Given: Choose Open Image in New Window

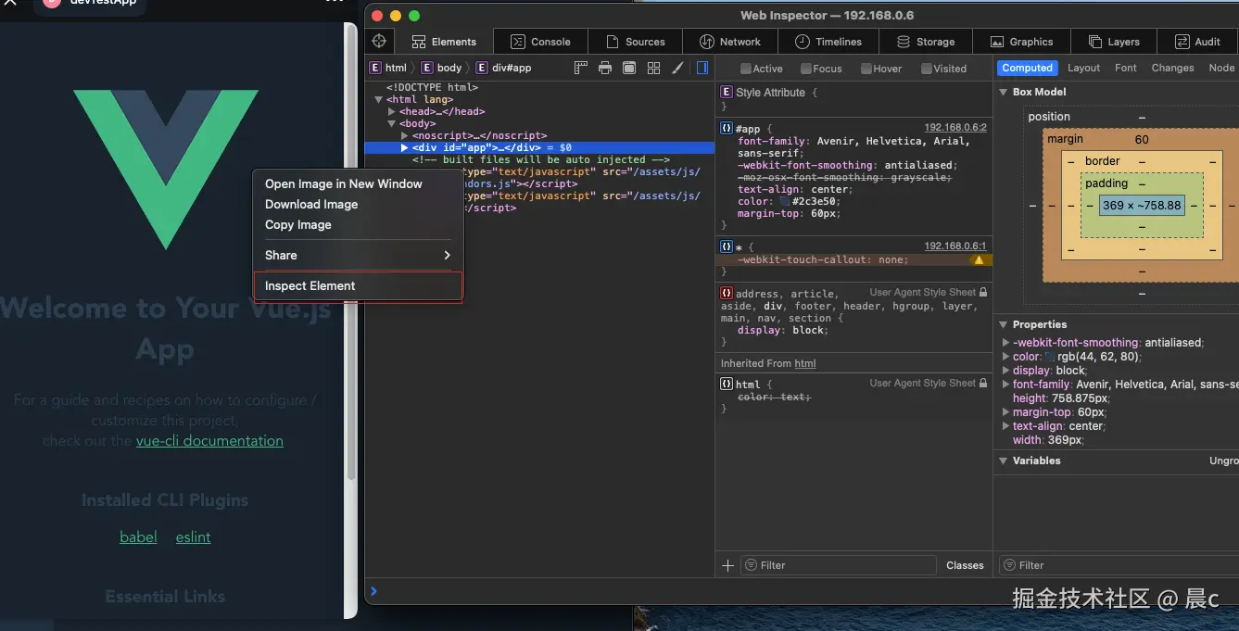Looking at the screenshot, I should click(358, 184).
